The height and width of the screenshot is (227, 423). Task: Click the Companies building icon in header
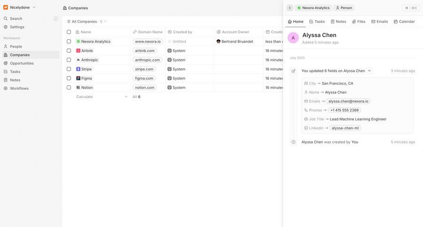[65, 8]
